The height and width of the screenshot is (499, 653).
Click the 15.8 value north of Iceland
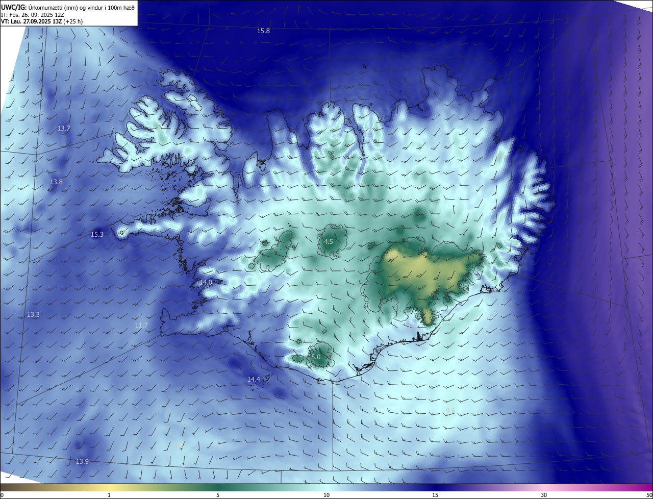(x=263, y=31)
